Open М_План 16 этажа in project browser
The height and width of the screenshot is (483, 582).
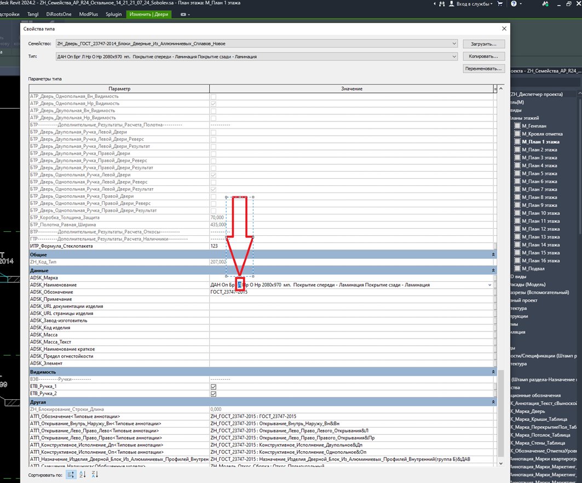point(541,261)
